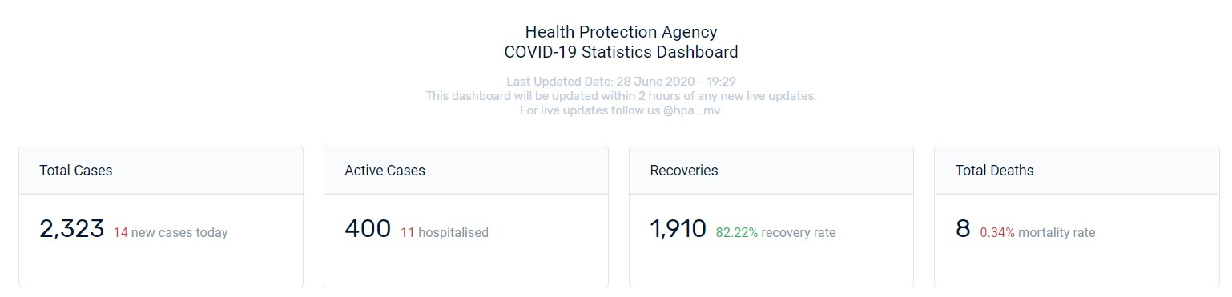Select the COVID-19 Statistics Dashboard heading
The image size is (1232, 297).
click(621, 53)
